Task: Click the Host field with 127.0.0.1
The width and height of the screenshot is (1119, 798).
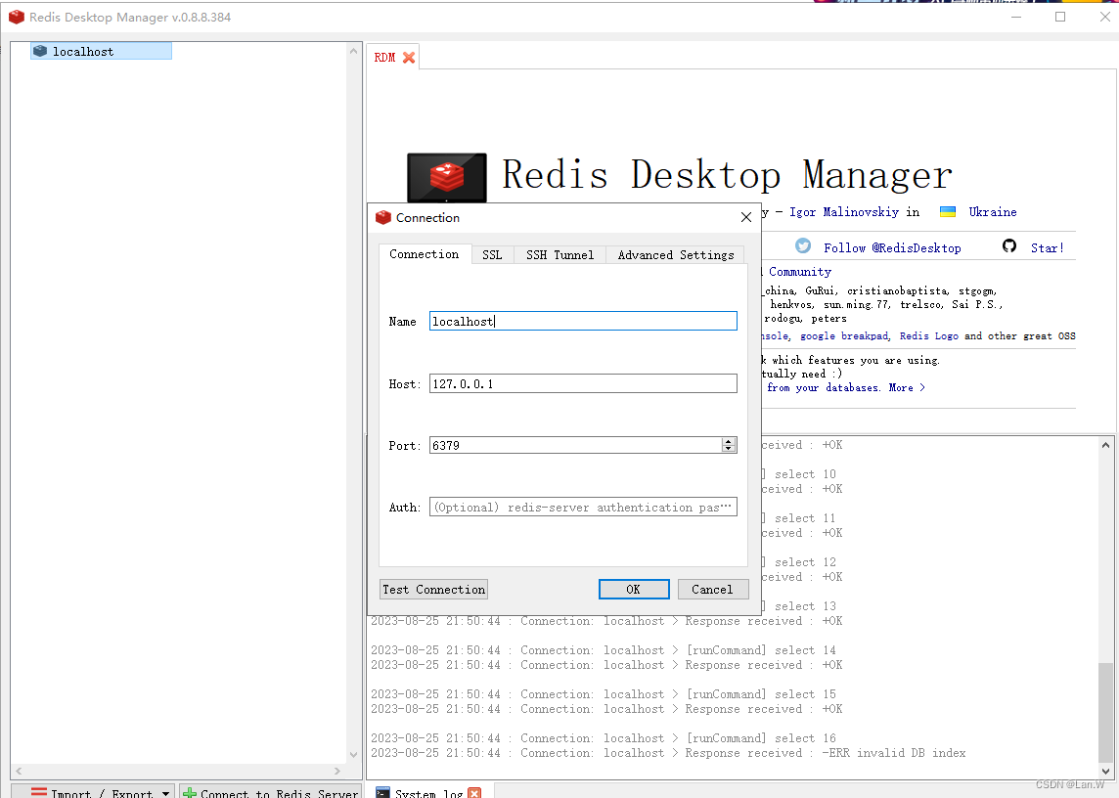Action: [x=583, y=384]
